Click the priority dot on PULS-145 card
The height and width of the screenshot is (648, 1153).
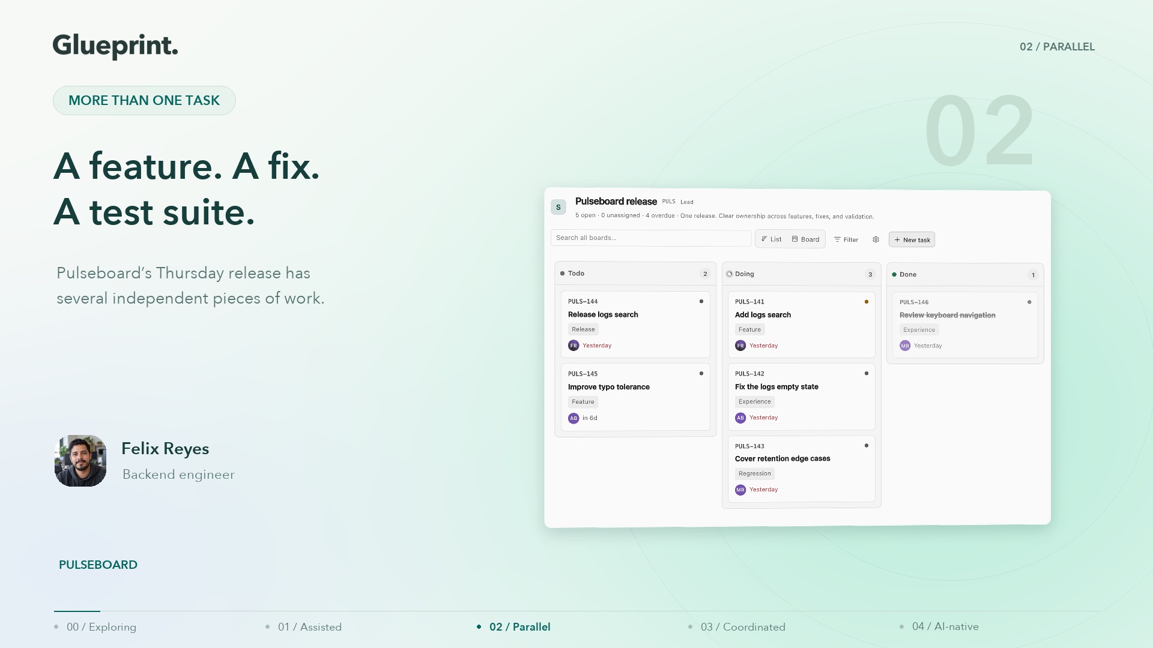tap(701, 373)
